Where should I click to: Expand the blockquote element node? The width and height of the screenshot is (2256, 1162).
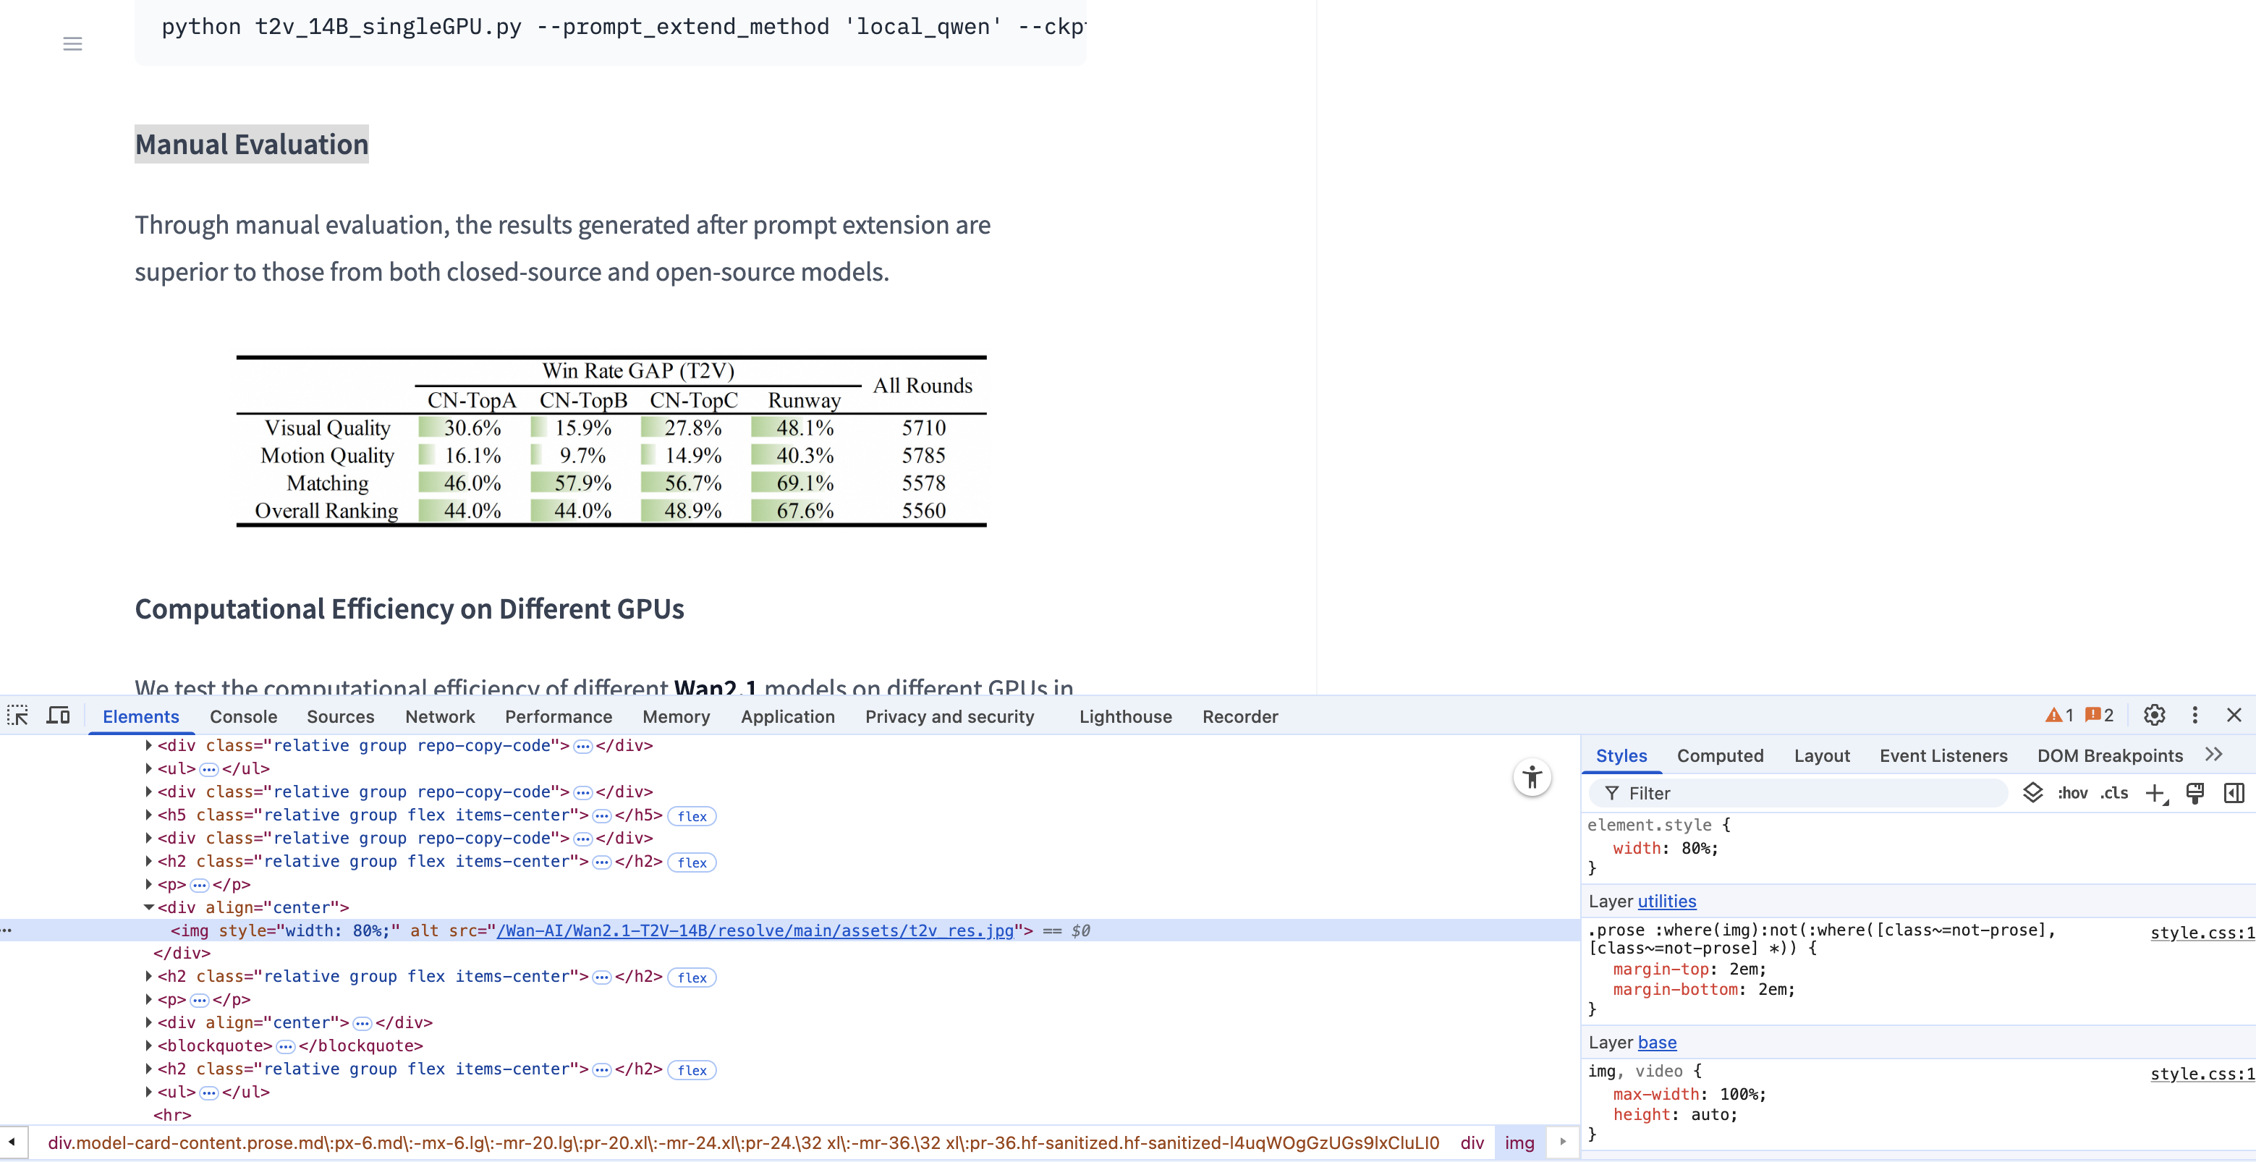pos(149,1046)
